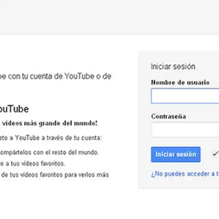
Task: Click the Nombre de usuario input field
Action: [185, 96]
